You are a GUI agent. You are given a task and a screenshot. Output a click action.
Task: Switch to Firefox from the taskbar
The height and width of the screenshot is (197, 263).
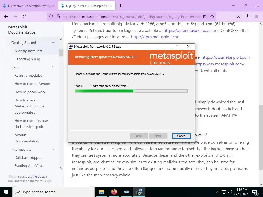[114, 192]
